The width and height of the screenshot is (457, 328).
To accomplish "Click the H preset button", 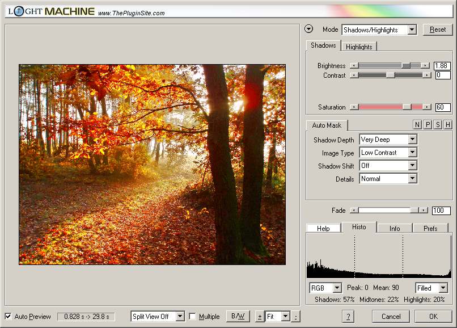I will pos(448,125).
